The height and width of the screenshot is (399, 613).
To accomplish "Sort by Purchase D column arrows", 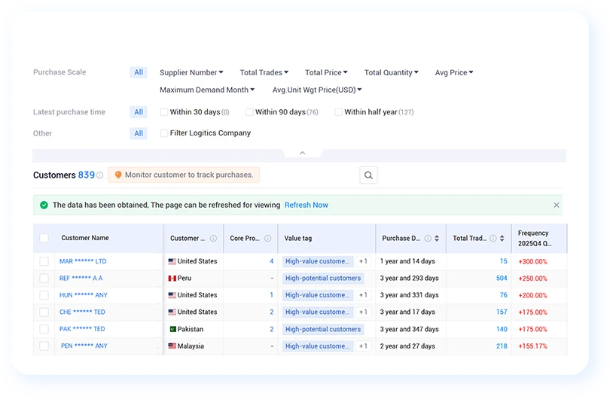I will click(x=437, y=238).
